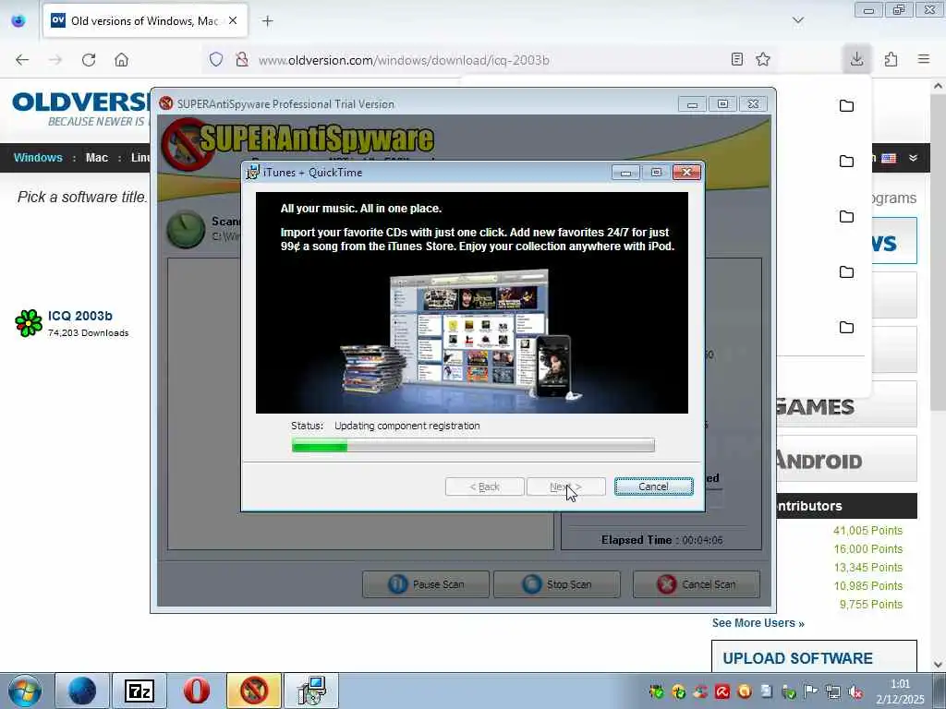Image resolution: width=946 pixels, height=709 pixels.
Task: Click the UPLOAD SOFTWARE box
Action: [x=814, y=656]
